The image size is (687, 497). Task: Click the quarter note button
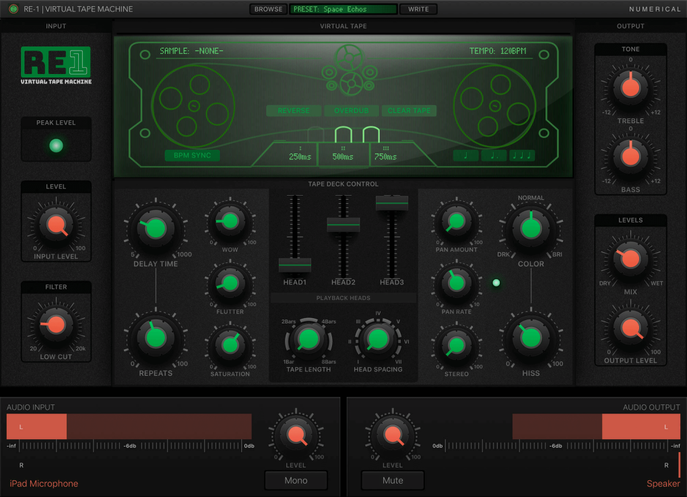pos(465,155)
